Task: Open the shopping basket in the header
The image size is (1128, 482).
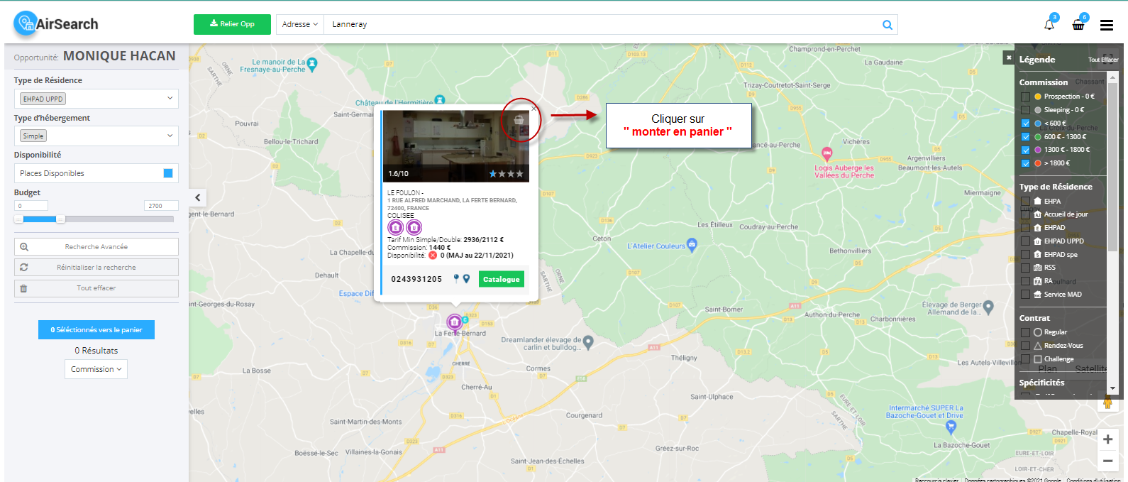Action: 1078,25
